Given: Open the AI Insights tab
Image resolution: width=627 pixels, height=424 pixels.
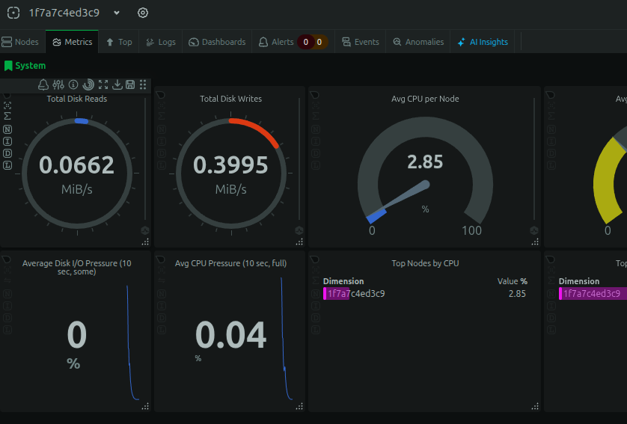Looking at the screenshot, I should click(483, 42).
